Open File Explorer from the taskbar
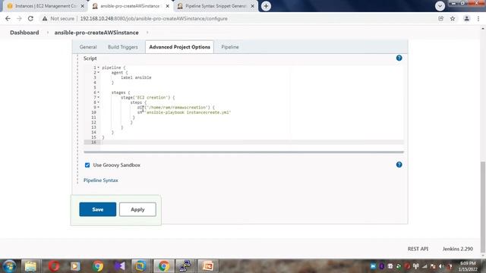This screenshot has height=273, width=486. (30, 266)
